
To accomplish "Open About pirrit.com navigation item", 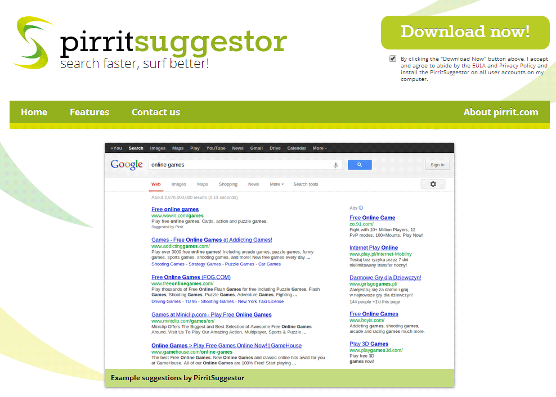I will (x=501, y=112).
